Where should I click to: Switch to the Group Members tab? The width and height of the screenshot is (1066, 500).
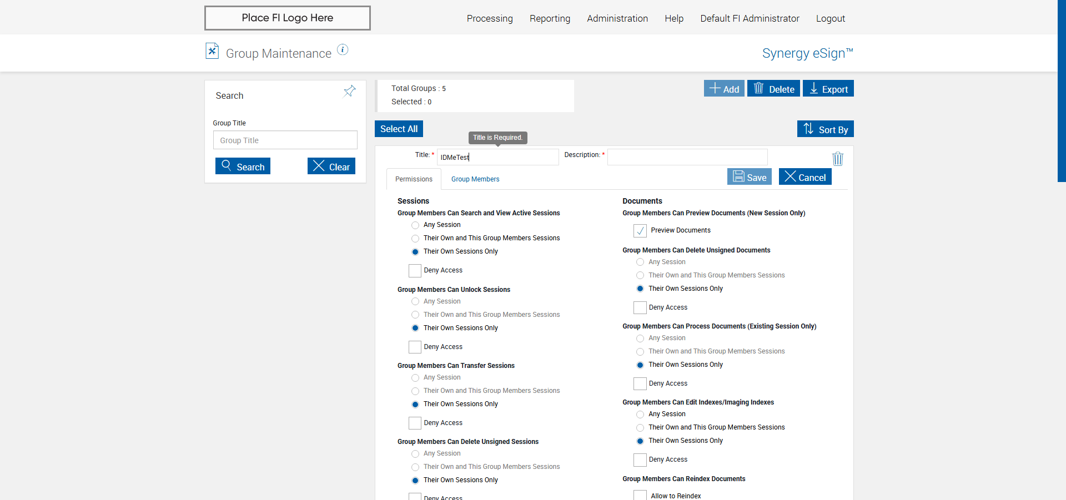pyautogui.click(x=475, y=179)
